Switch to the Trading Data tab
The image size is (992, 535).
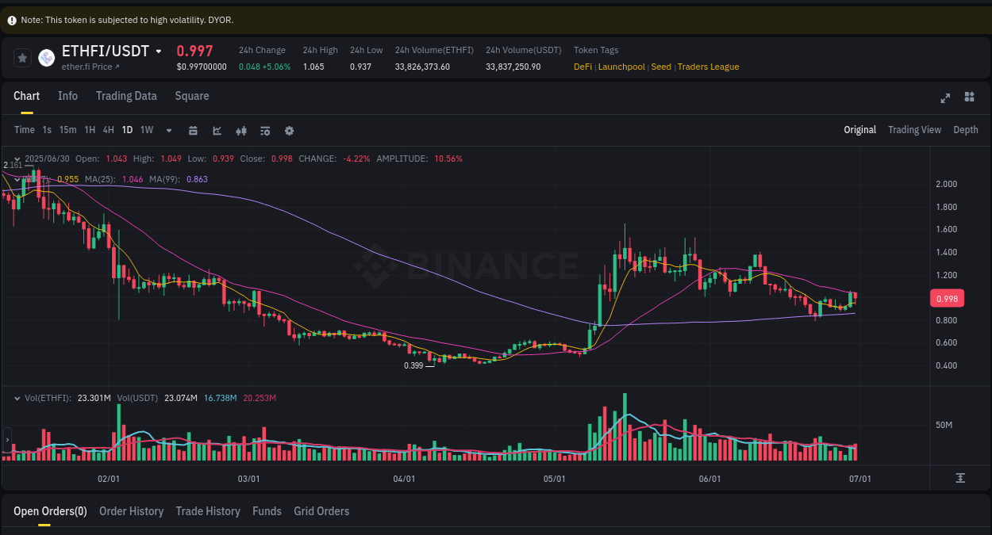point(126,96)
